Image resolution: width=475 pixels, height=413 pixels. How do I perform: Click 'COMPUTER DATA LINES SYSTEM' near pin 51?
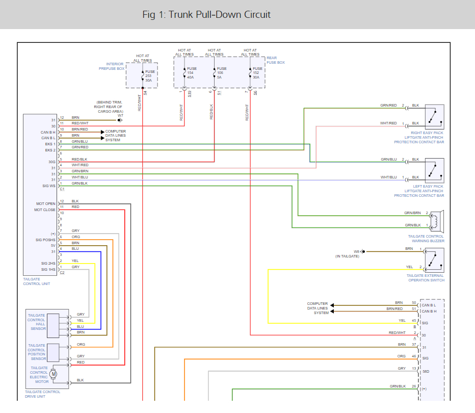pyautogui.click(x=318, y=308)
